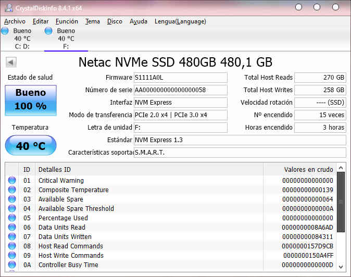Open the Tema menu
The image size is (351, 277).
(x=93, y=21)
